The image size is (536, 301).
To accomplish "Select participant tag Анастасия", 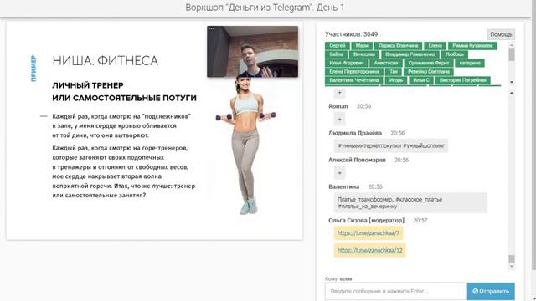I will click(x=385, y=63).
